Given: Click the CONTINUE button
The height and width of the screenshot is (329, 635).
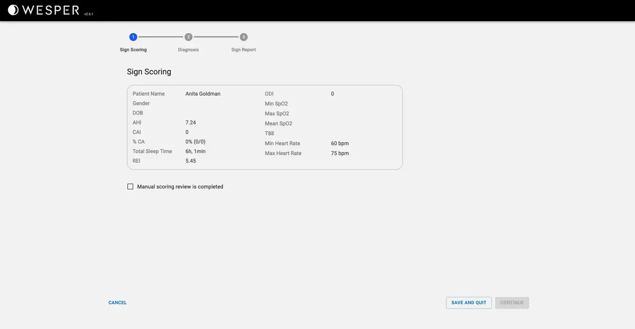Looking at the screenshot, I should click(512, 302).
